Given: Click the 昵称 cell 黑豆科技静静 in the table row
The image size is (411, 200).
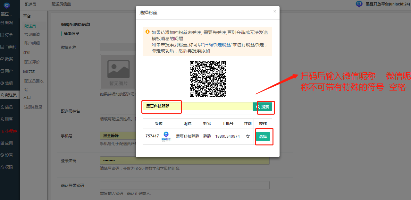Looking at the screenshot, I should click(x=188, y=136).
